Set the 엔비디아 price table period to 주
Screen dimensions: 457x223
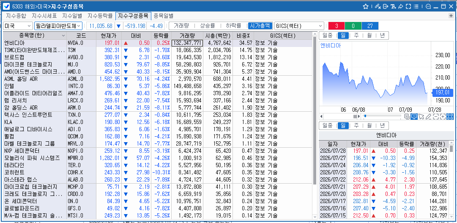[x=356, y=126]
